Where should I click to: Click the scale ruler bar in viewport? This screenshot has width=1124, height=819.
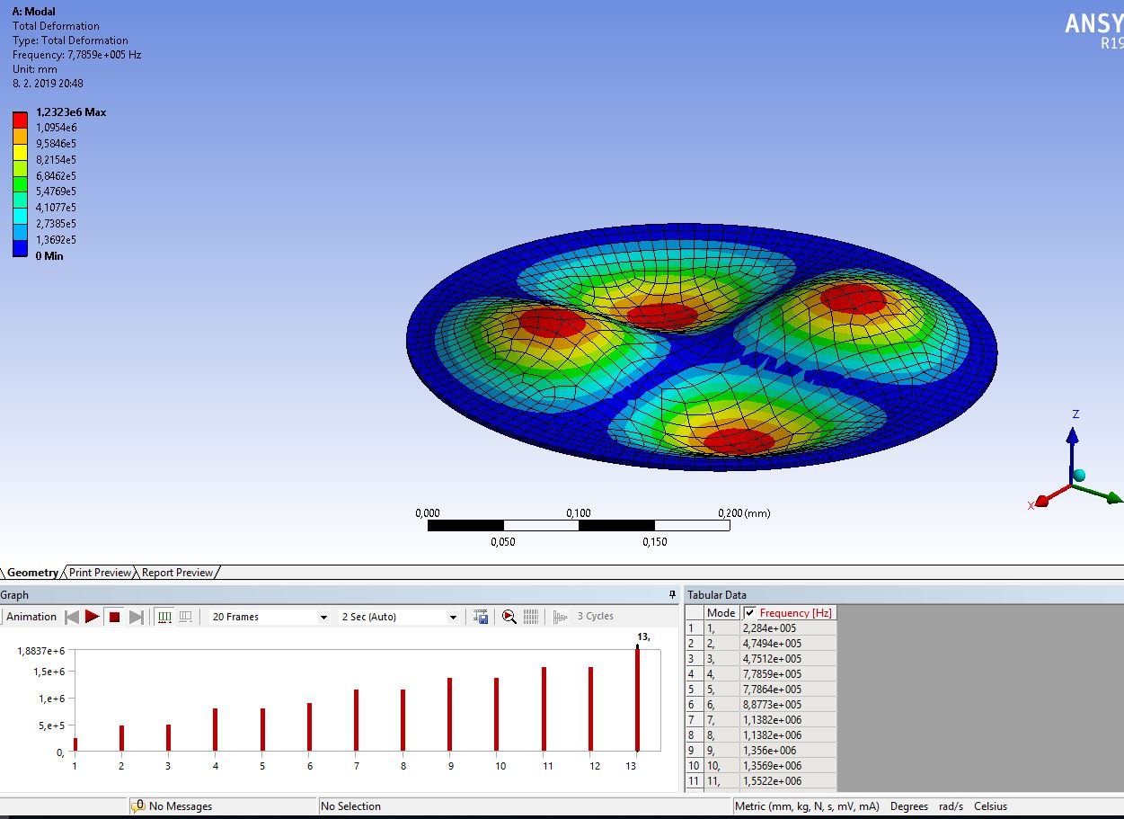579,525
